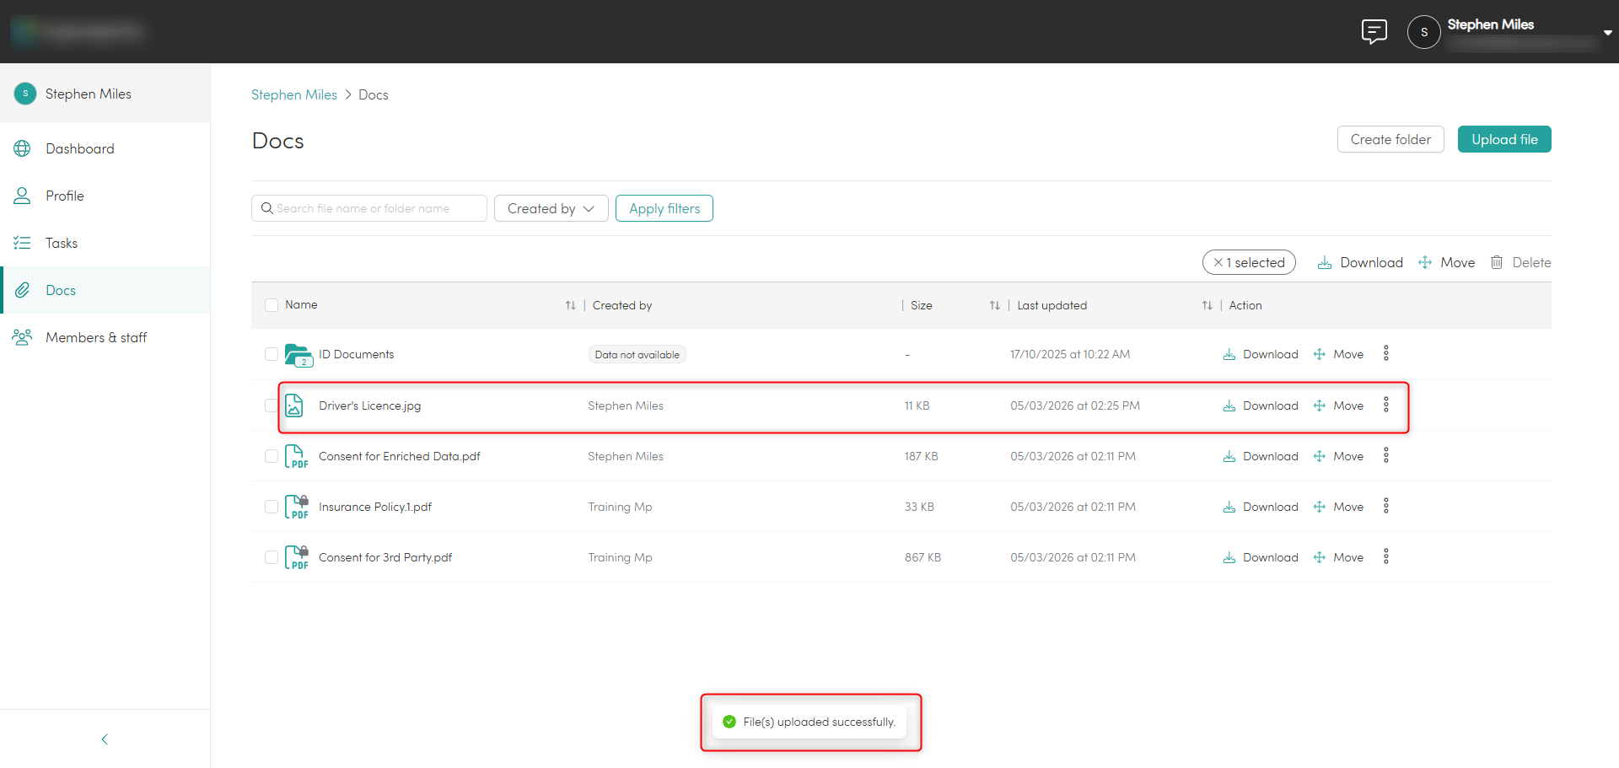The width and height of the screenshot is (1619, 768).
Task: Delete the selected files from the bulk toolbar
Action: pyautogui.click(x=1520, y=262)
